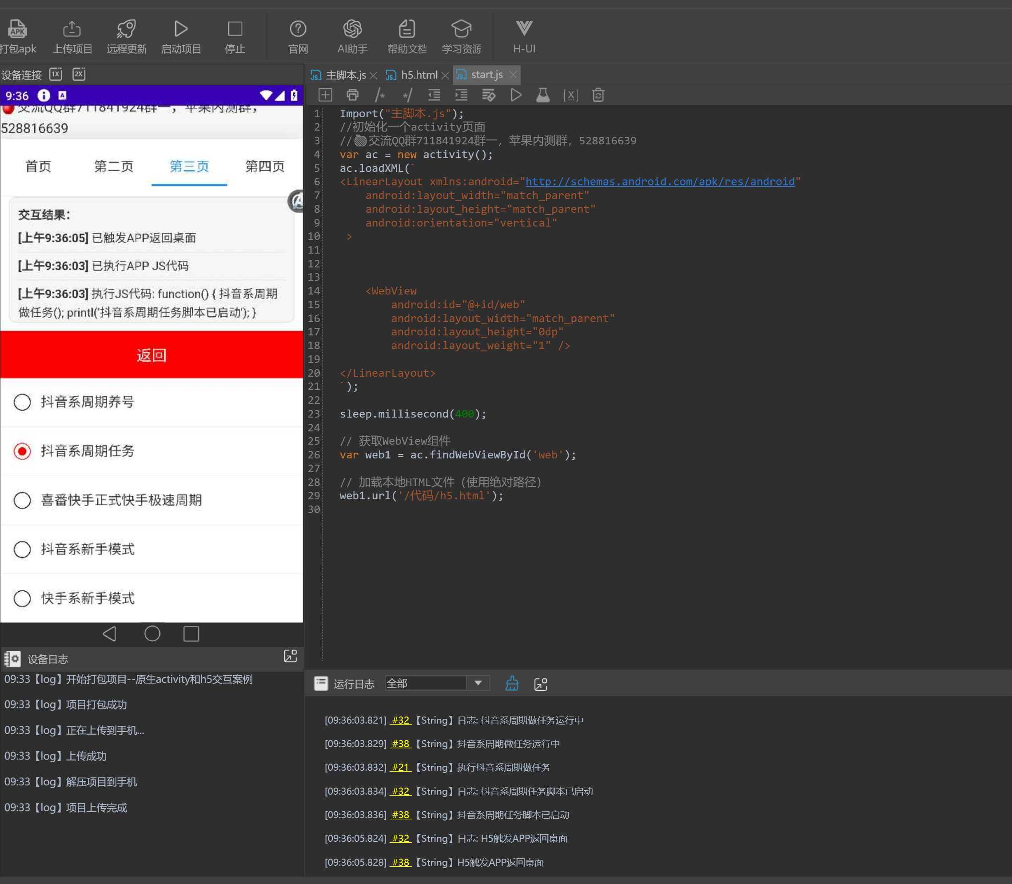The height and width of the screenshot is (884, 1012).
Task: Select 抖音系周期养号 radio option
Action: pos(22,402)
